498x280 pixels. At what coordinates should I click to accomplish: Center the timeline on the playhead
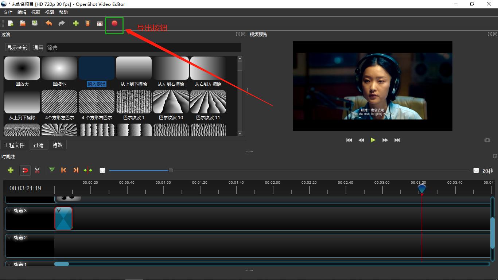pos(88,170)
